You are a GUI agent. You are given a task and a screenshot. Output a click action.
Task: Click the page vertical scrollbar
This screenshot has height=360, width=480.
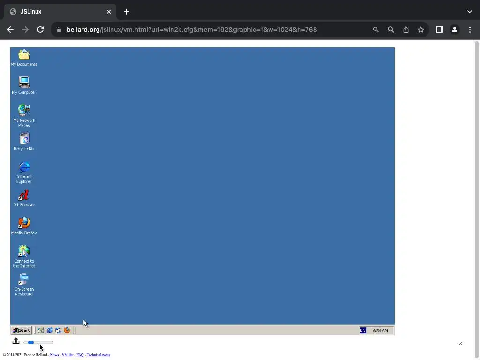click(x=477, y=200)
